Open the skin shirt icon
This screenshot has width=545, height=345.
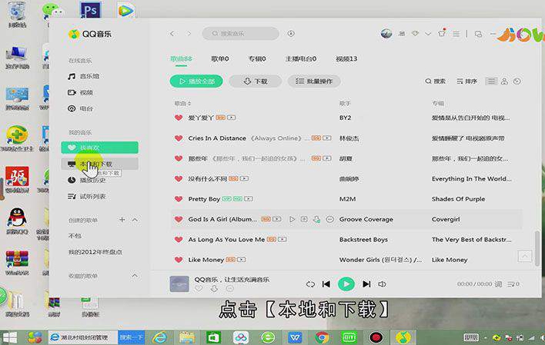click(442, 33)
